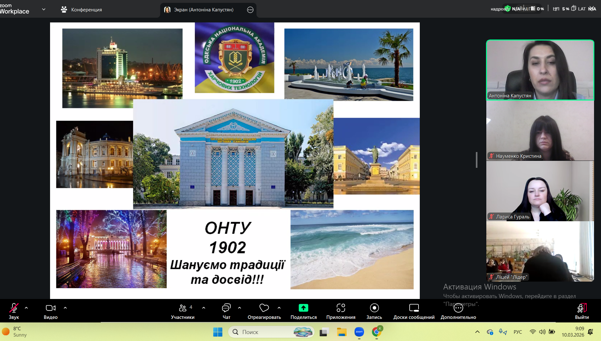This screenshot has height=341, width=601.
Task: Open the Чат chat panel
Action: point(226,311)
